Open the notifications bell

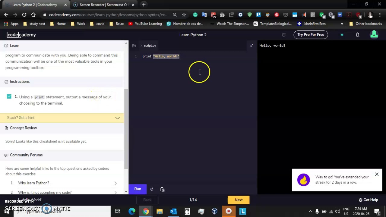point(357,35)
